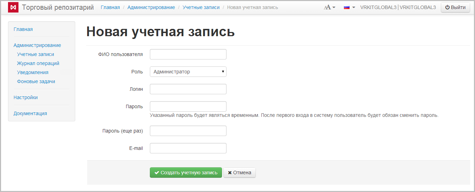Viewport: 475px width, 192px height.
Task: Focus the Логин text field
Action: coord(188,89)
